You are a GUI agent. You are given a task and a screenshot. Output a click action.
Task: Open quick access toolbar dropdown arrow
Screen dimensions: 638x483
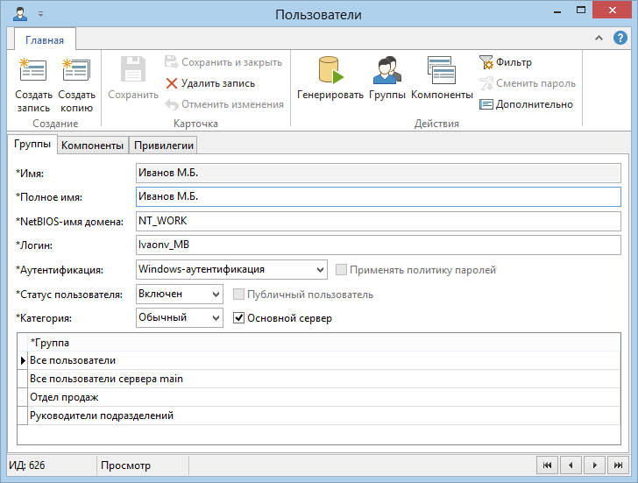coord(40,14)
